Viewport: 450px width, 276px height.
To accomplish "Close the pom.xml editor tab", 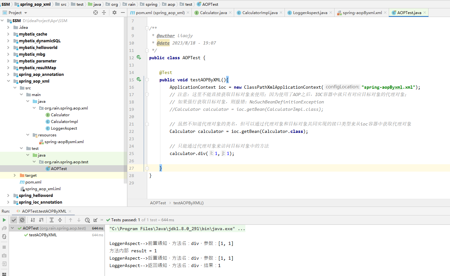I will [x=188, y=13].
